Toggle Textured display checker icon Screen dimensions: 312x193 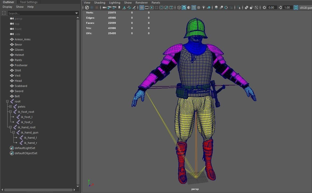(x=198, y=8)
